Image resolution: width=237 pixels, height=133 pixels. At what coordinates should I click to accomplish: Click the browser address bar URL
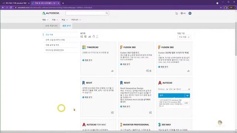55,7
